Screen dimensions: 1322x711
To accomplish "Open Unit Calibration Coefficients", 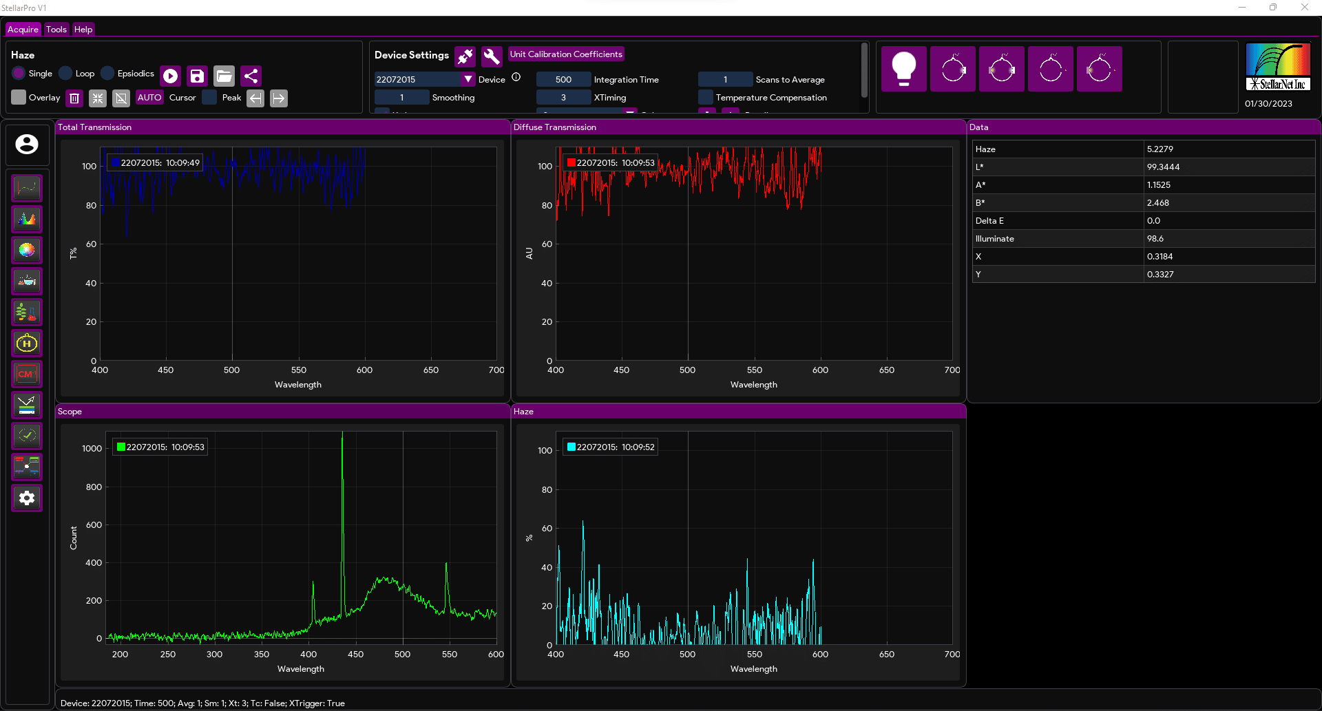I will [566, 54].
